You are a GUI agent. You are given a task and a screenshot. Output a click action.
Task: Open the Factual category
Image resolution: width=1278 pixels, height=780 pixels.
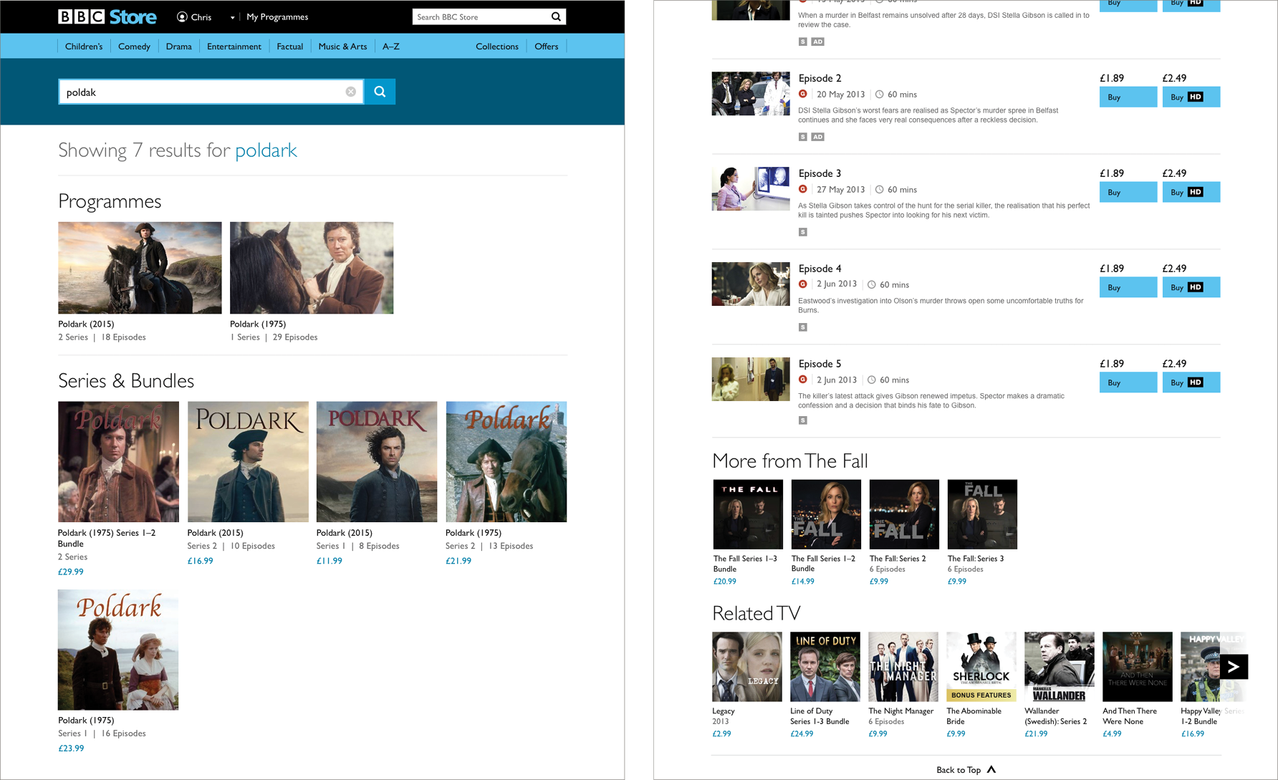click(289, 47)
